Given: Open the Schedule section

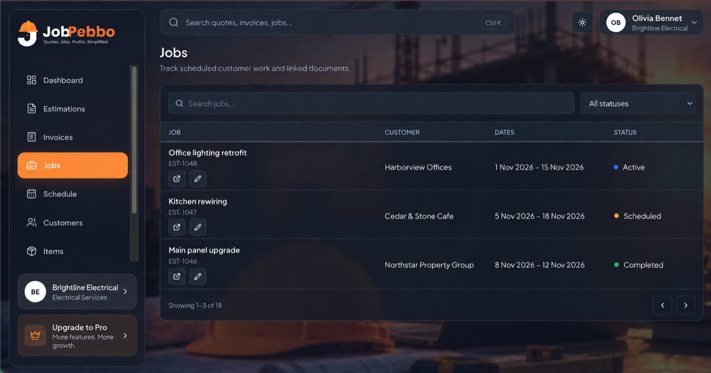Looking at the screenshot, I should click(x=72, y=194).
